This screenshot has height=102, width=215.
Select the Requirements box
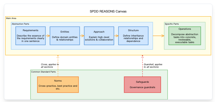click(x=30, y=36)
